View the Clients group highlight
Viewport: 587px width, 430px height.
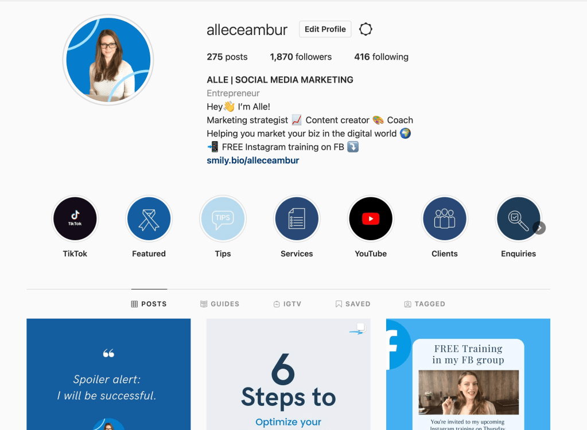tap(444, 219)
